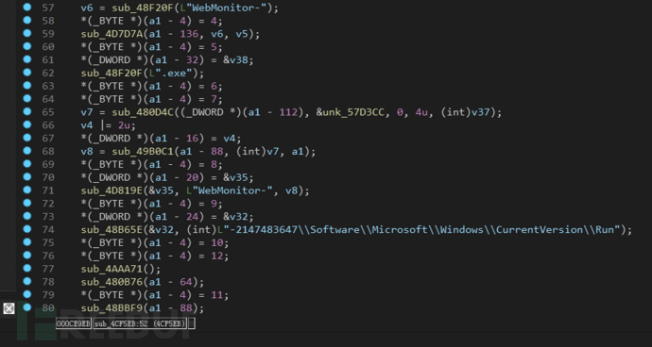Viewport: 652px width, 347px height.
Task: Follow sub_4D819E reference on line 71
Action: pos(107,190)
